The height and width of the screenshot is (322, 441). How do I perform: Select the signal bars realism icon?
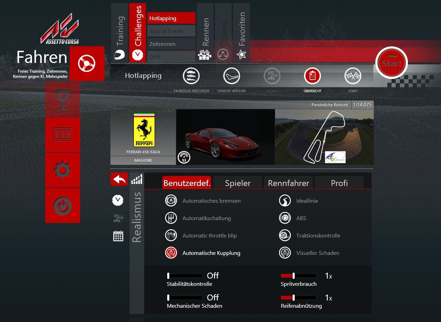[x=137, y=179]
